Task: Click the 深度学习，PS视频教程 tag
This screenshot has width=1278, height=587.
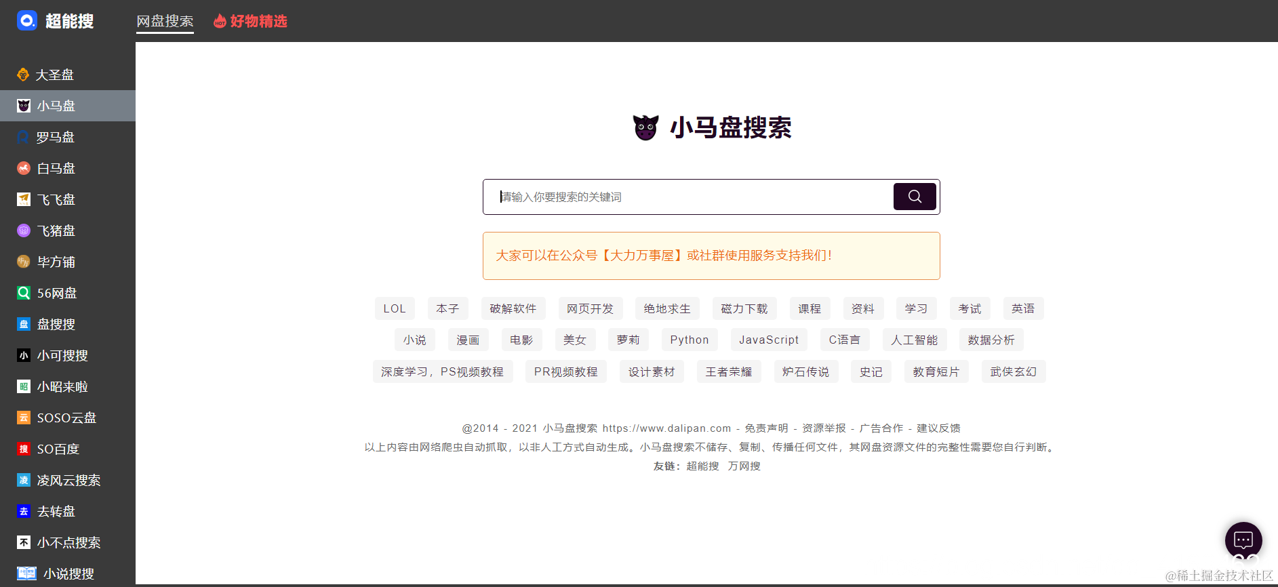Action: (x=443, y=371)
